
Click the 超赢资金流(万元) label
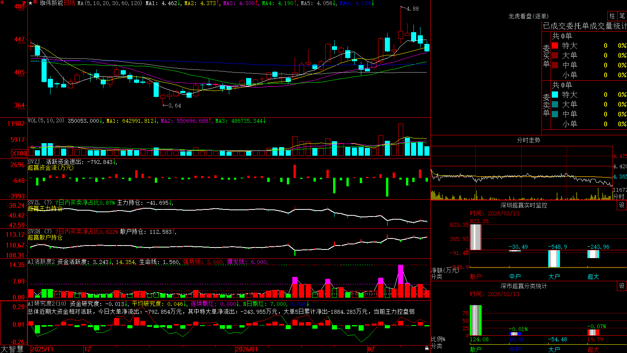[51, 167]
